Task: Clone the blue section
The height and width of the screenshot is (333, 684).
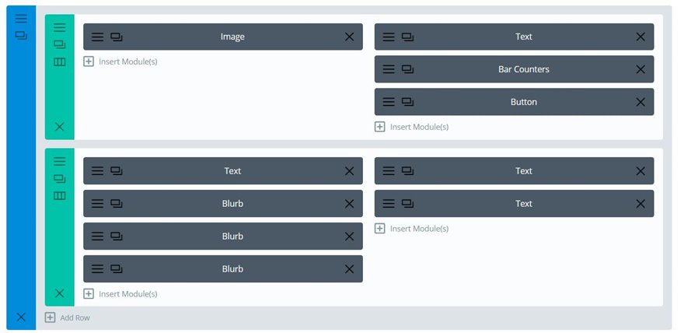Action: [x=21, y=35]
